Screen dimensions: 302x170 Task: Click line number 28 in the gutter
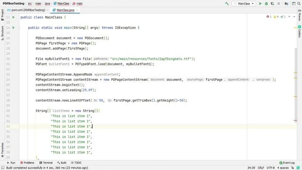[x=8, y=101]
